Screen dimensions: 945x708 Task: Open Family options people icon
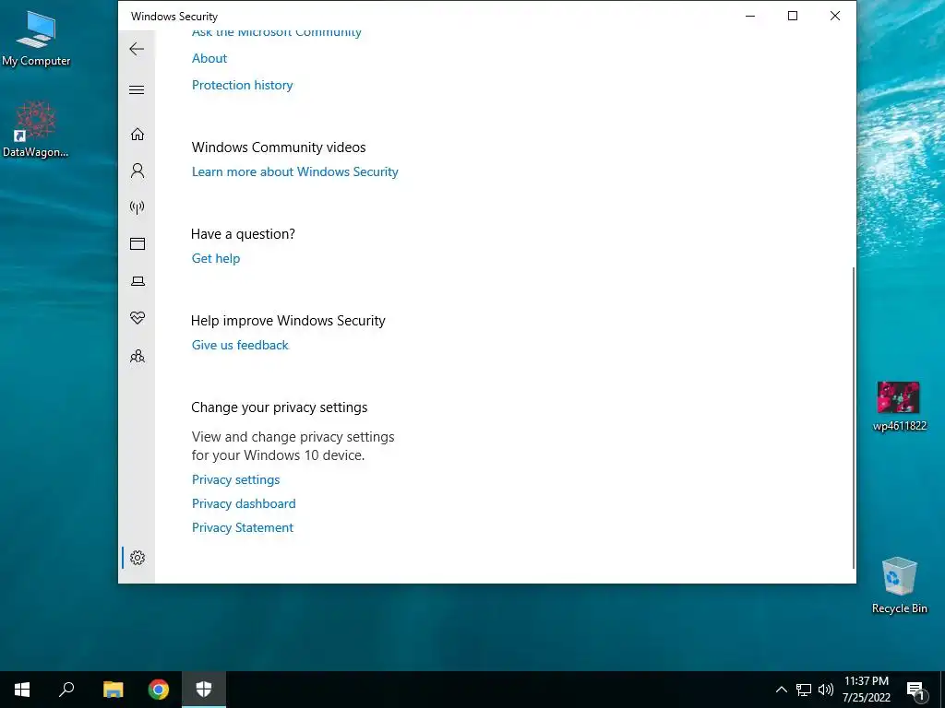click(138, 356)
